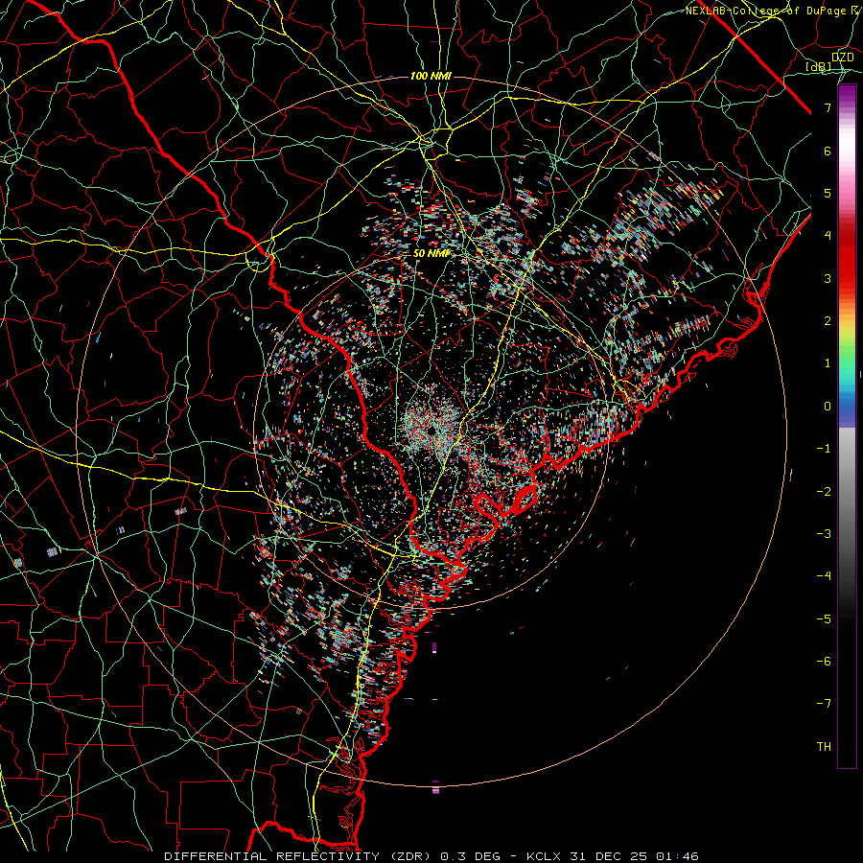Click the "0" value on the color scale
The image size is (863, 863).
[828, 407]
